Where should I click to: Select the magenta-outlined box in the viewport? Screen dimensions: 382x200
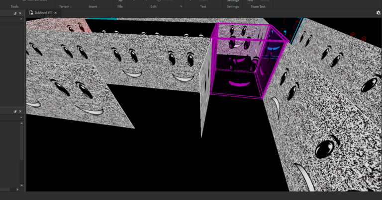[x=247, y=62]
